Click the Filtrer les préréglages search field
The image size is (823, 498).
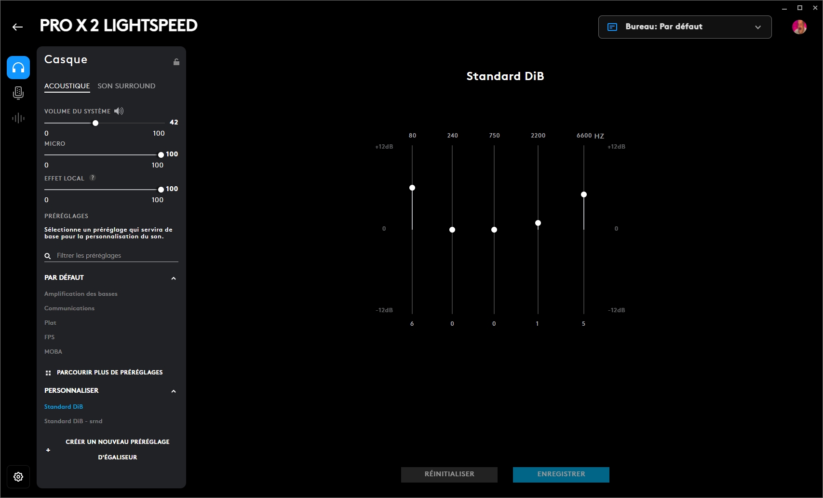click(116, 255)
